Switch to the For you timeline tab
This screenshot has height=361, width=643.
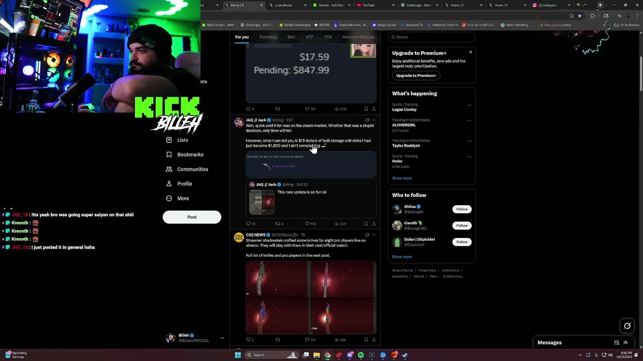click(242, 37)
